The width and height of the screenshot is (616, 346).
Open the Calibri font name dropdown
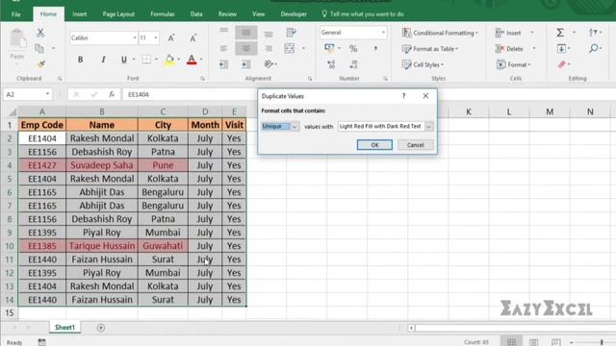[x=135, y=38]
